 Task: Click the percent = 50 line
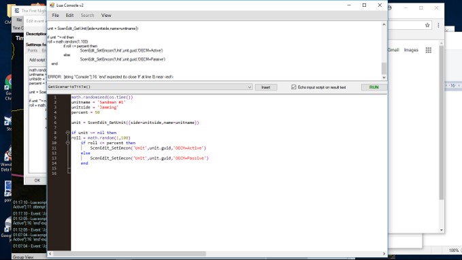[x=86, y=112]
